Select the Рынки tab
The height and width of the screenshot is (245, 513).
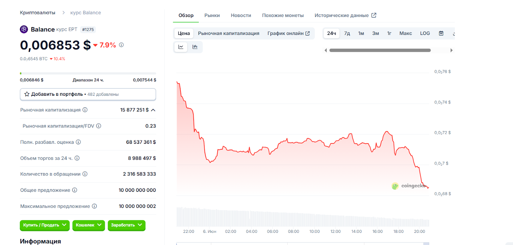pyautogui.click(x=212, y=15)
